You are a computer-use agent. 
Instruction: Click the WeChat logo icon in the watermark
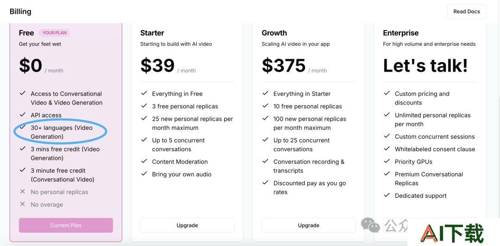pos(370,225)
